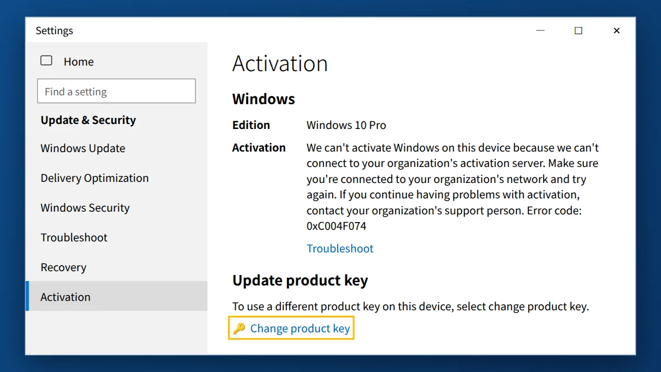This screenshot has height=372, width=661.
Task: Close the Settings window
Action: [616, 30]
